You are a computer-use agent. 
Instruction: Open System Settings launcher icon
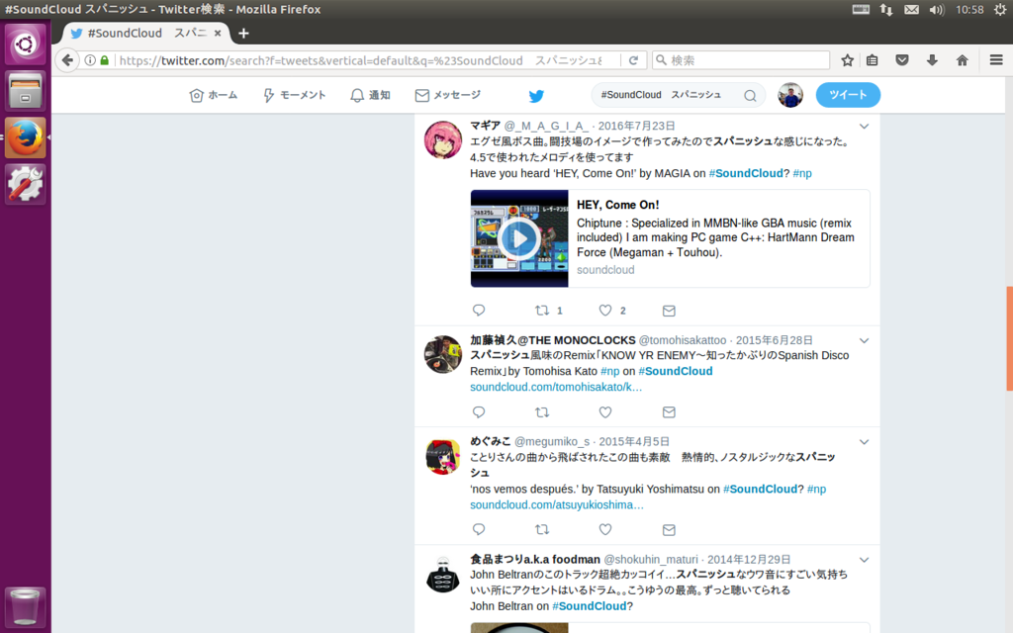[x=25, y=184]
